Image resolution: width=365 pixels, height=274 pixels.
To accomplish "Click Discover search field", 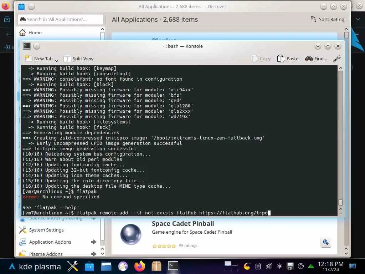I will coord(61,19).
